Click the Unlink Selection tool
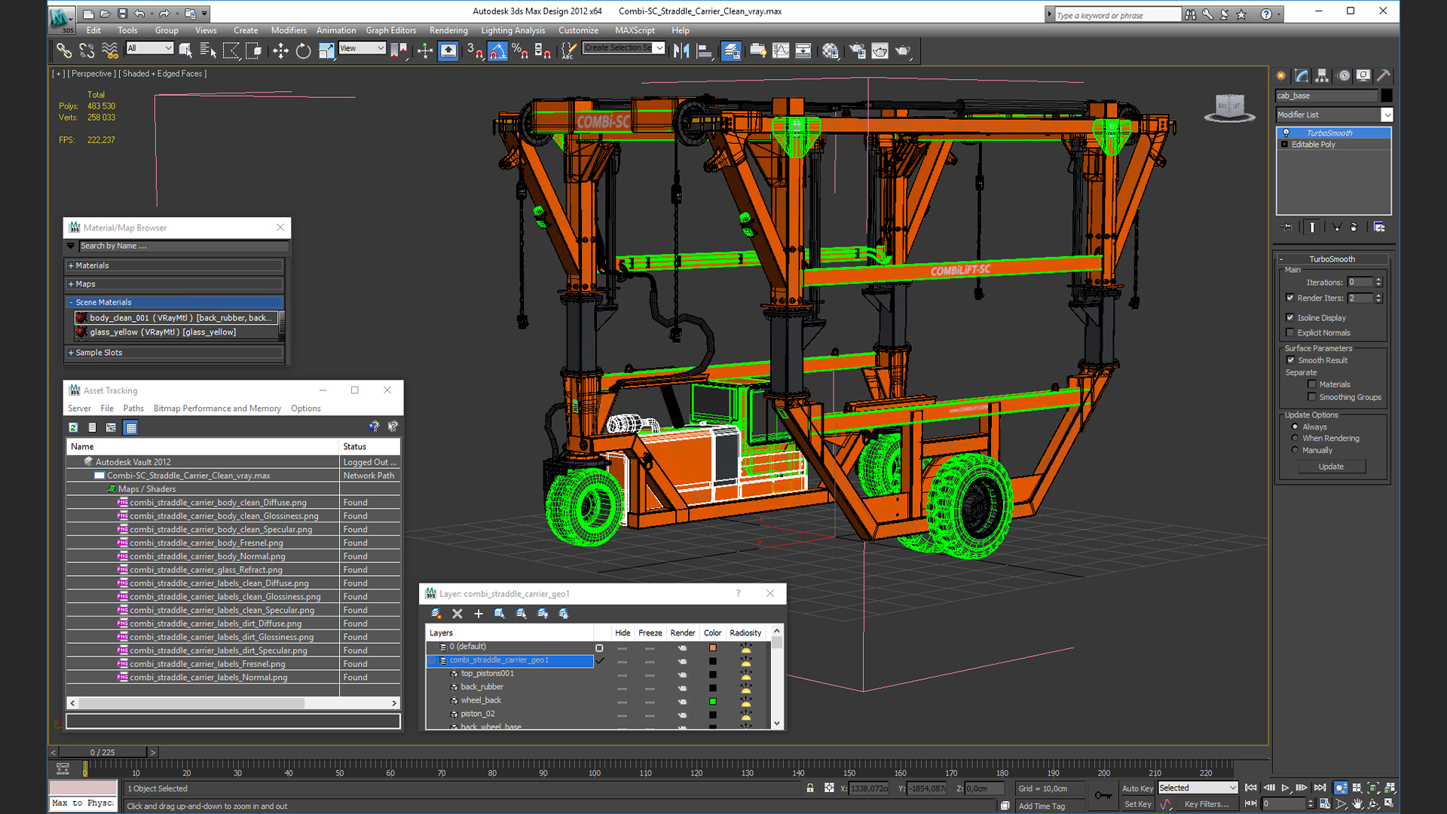Viewport: 1447px width, 814px height. pos(87,50)
